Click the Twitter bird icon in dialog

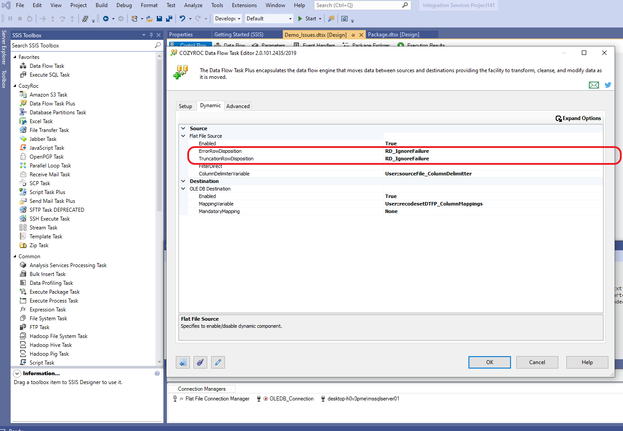[608, 85]
